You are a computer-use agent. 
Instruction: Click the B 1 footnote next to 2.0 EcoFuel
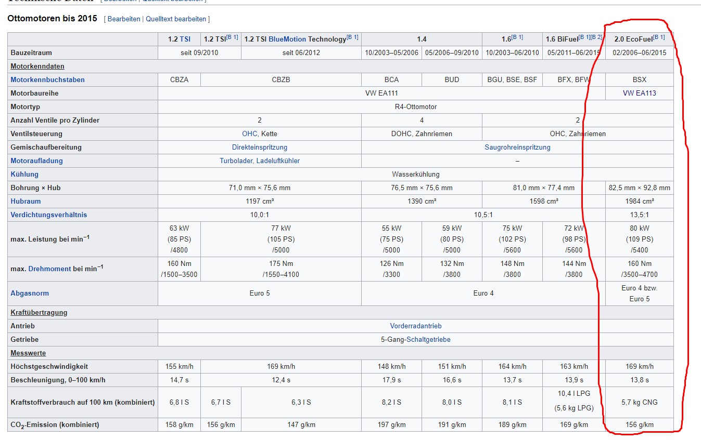(x=659, y=37)
